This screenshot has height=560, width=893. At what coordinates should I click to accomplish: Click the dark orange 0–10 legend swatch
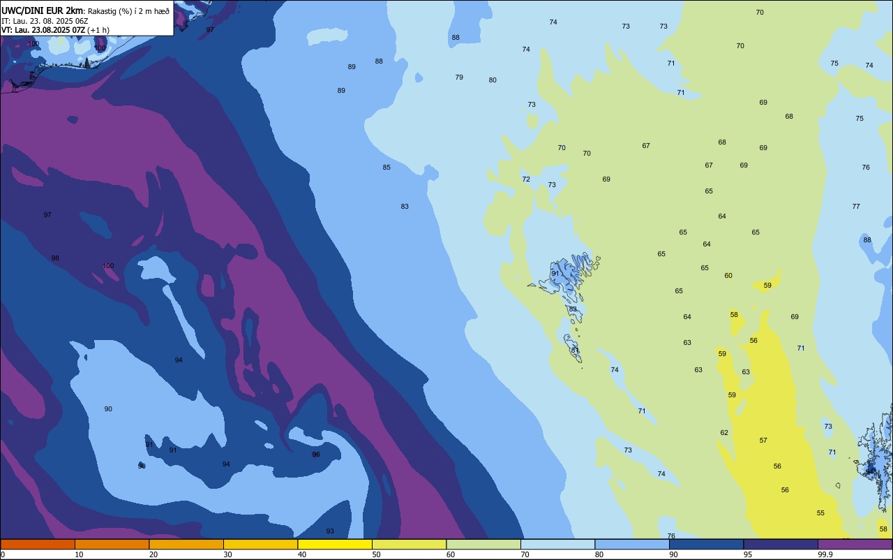[38, 544]
